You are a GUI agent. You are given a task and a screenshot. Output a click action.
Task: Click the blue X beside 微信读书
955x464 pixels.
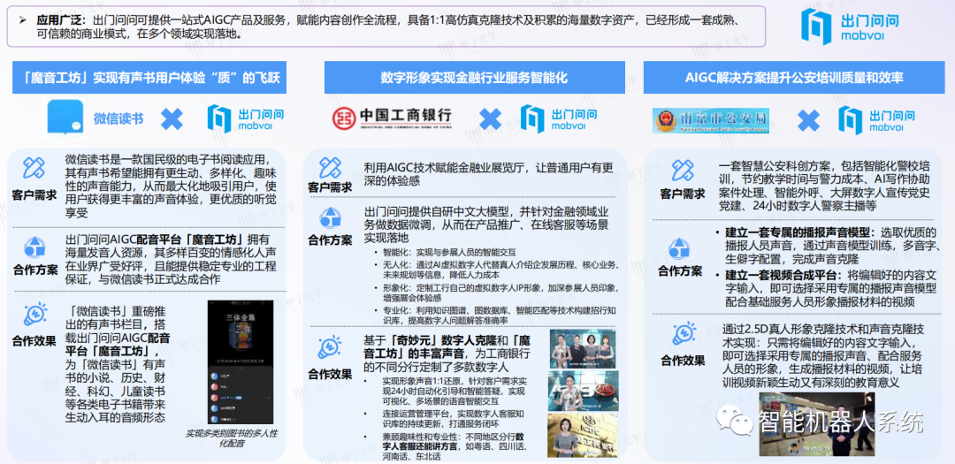[172, 118]
